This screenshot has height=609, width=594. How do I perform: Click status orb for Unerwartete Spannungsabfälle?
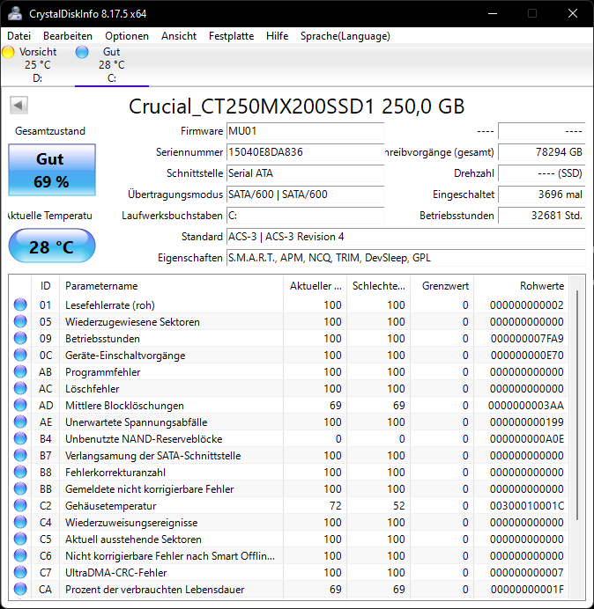[x=20, y=422]
